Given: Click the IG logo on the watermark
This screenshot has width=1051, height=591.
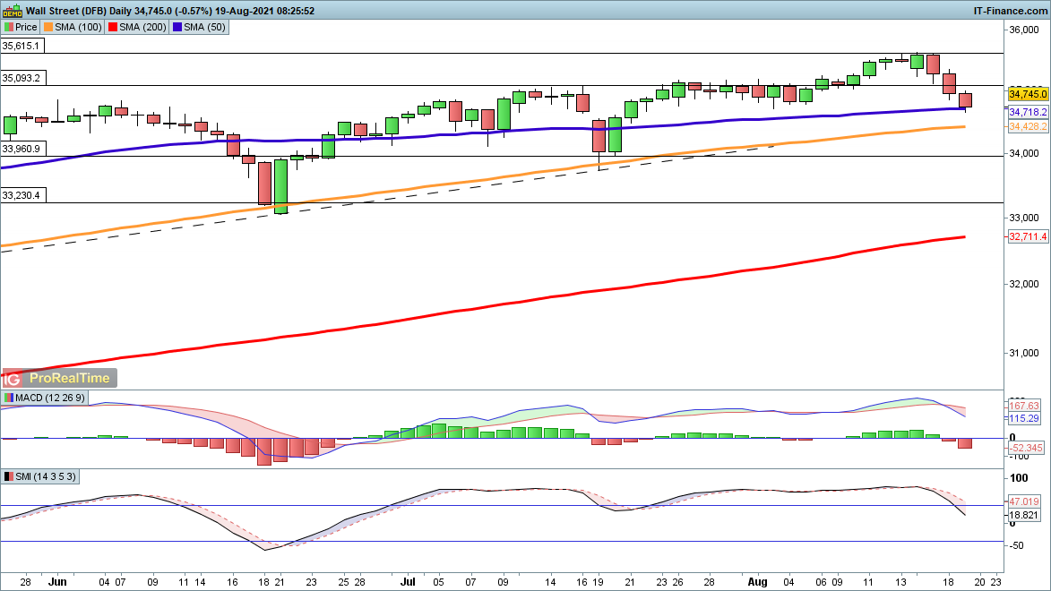Looking at the screenshot, I should tap(11, 378).
